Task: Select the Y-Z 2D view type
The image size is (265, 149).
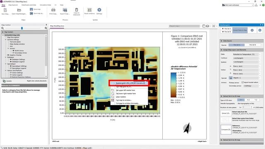Action: click(256, 100)
